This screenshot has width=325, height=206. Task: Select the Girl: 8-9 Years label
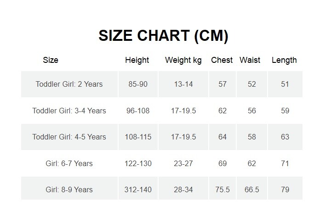(69, 189)
